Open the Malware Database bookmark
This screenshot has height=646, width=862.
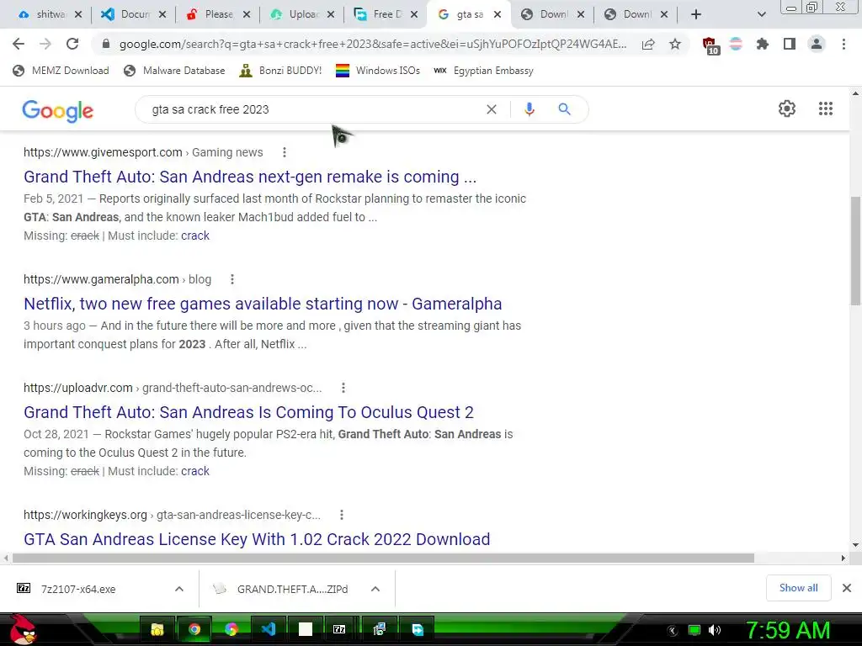coord(175,71)
